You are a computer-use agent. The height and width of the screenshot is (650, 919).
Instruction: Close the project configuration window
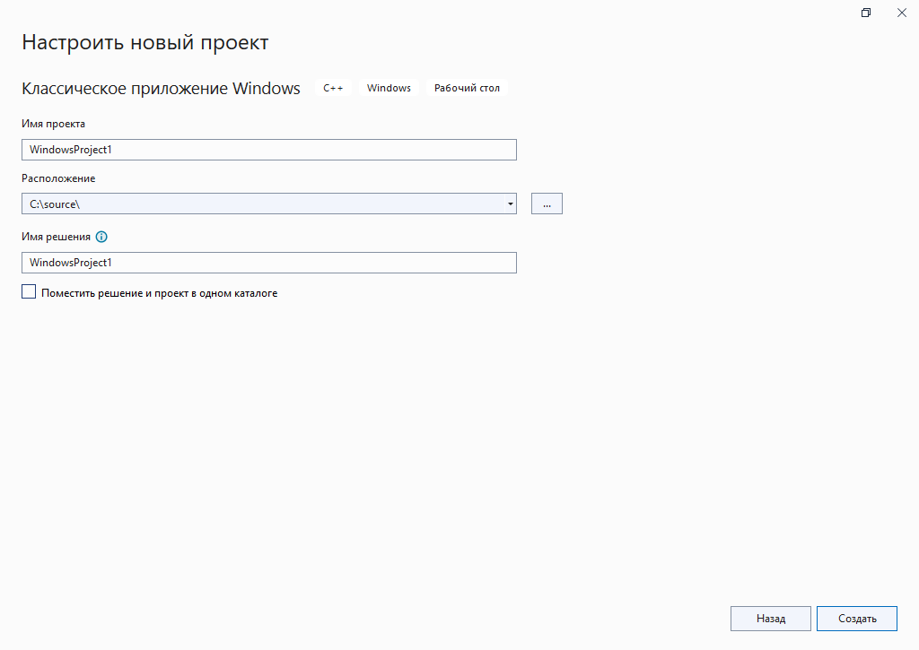pyautogui.click(x=901, y=13)
